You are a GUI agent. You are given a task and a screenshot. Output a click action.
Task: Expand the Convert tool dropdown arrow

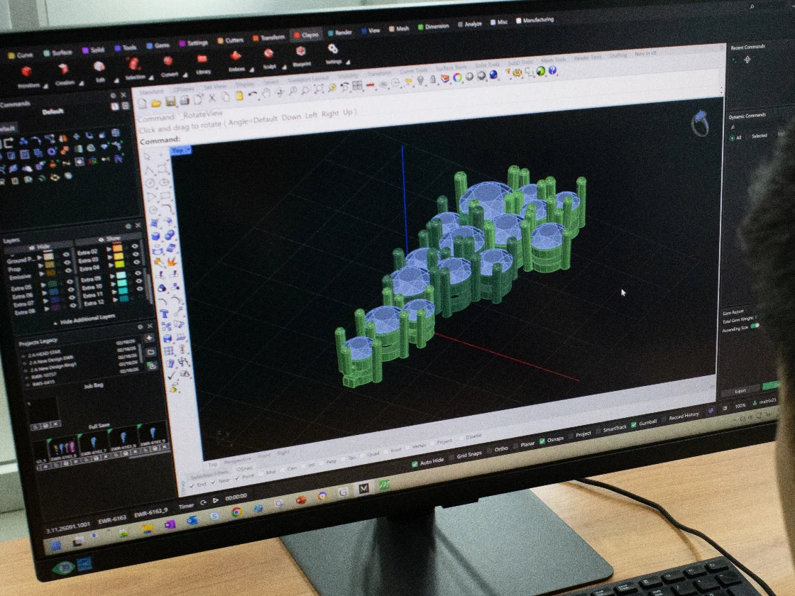coord(185,75)
